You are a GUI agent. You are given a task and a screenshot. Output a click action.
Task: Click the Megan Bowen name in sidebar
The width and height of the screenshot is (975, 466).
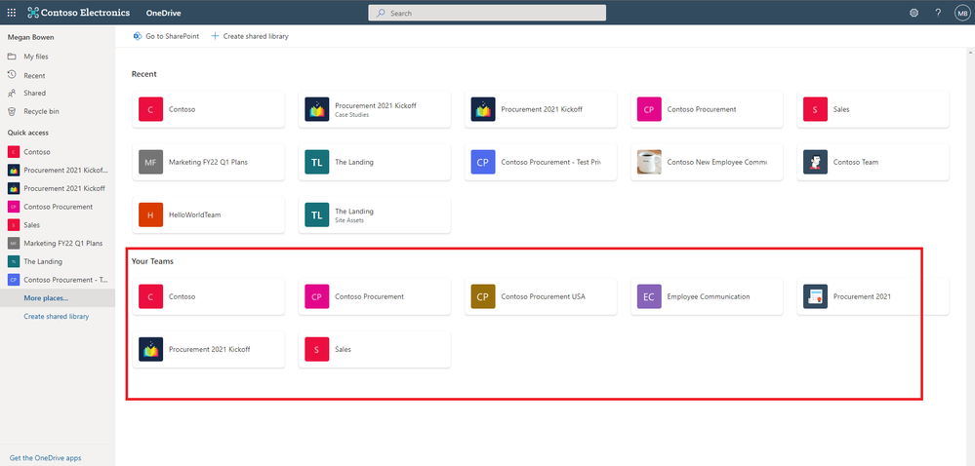coord(30,37)
